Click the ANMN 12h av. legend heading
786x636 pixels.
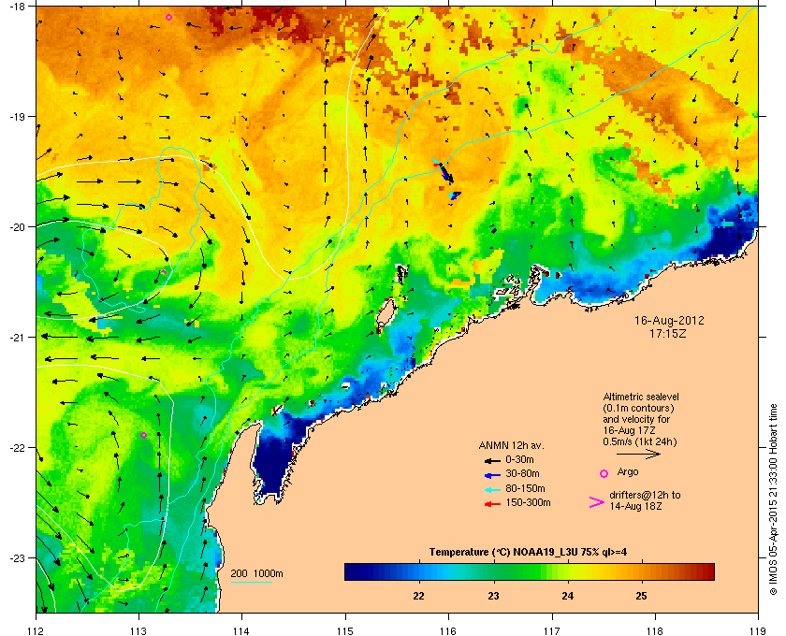511,445
